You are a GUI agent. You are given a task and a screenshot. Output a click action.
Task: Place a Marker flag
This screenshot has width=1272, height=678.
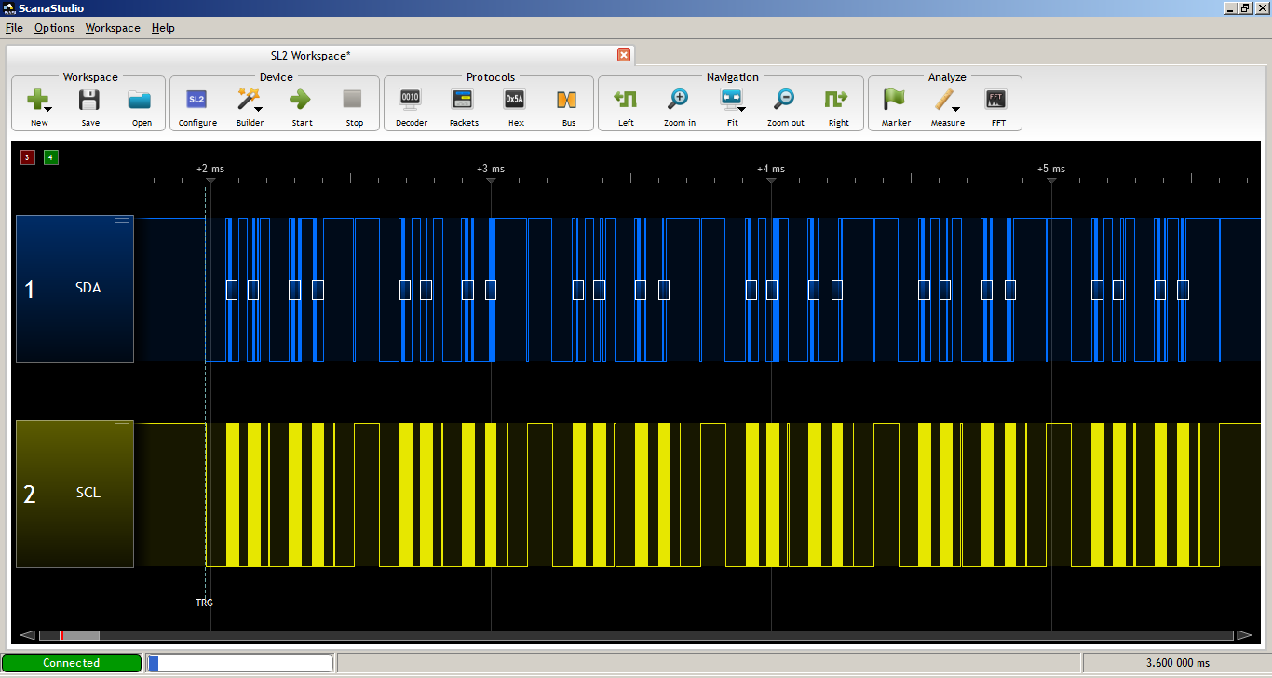(x=894, y=102)
